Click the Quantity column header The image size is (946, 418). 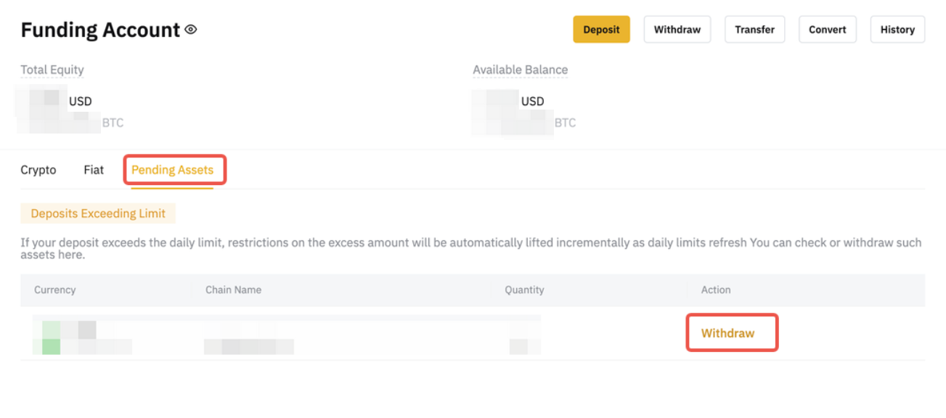(x=524, y=290)
